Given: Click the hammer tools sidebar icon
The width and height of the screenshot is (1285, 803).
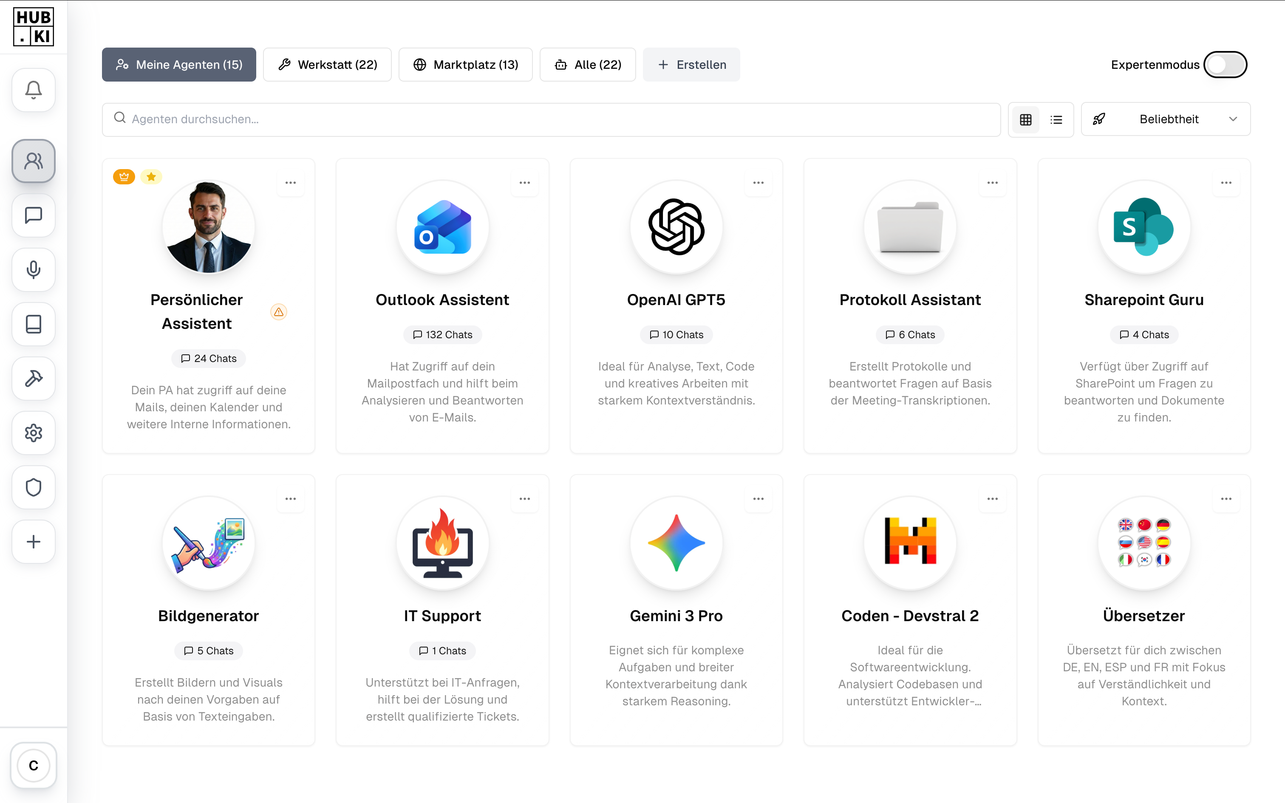Looking at the screenshot, I should click(x=34, y=379).
